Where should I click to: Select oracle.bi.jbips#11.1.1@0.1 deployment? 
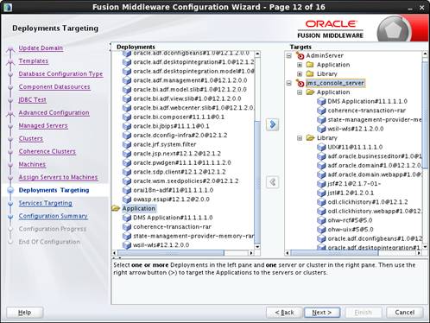click(x=171, y=126)
